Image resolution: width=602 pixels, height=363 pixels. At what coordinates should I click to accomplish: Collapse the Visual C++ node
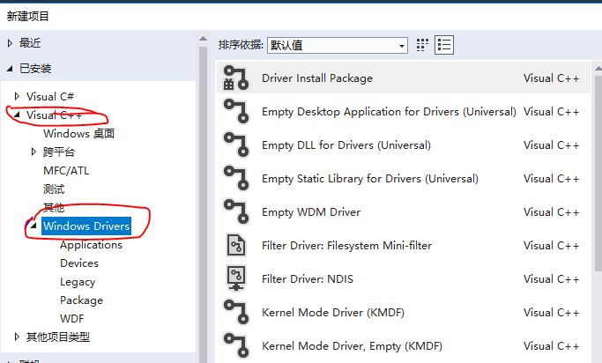point(17,115)
